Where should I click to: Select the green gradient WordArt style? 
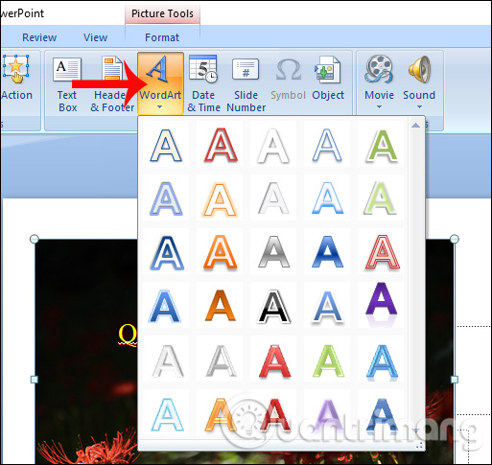(x=327, y=361)
